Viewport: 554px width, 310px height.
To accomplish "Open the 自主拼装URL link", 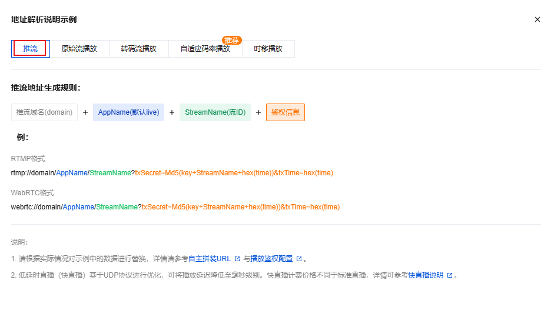I will pyautogui.click(x=209, y=259).
